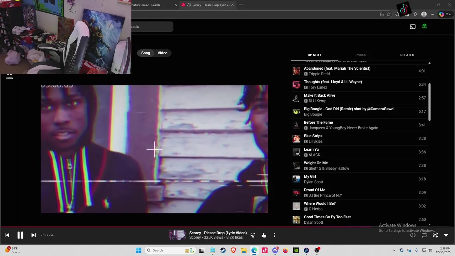Play Where Would I Be? from queue
The width and height of the screenshot is (455, 256).
[x=359, y=206]
